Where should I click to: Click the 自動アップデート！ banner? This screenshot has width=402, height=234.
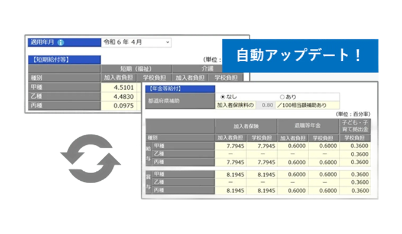pos(300,56)
